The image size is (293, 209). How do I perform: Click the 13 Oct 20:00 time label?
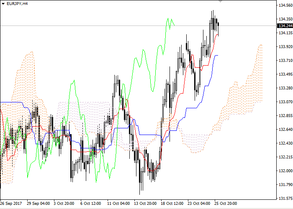pos(145,204)
